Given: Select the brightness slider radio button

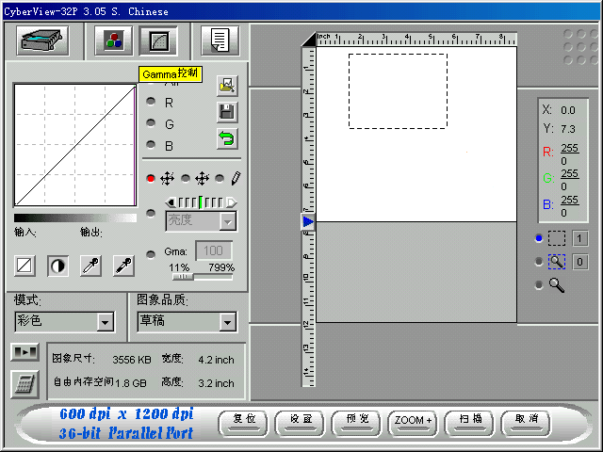Looking at the screenshot, I should click(x=151, y=214).
